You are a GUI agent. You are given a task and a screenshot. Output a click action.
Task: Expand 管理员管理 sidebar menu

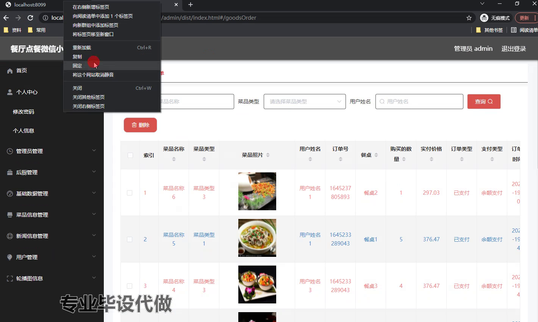[52, 151]
